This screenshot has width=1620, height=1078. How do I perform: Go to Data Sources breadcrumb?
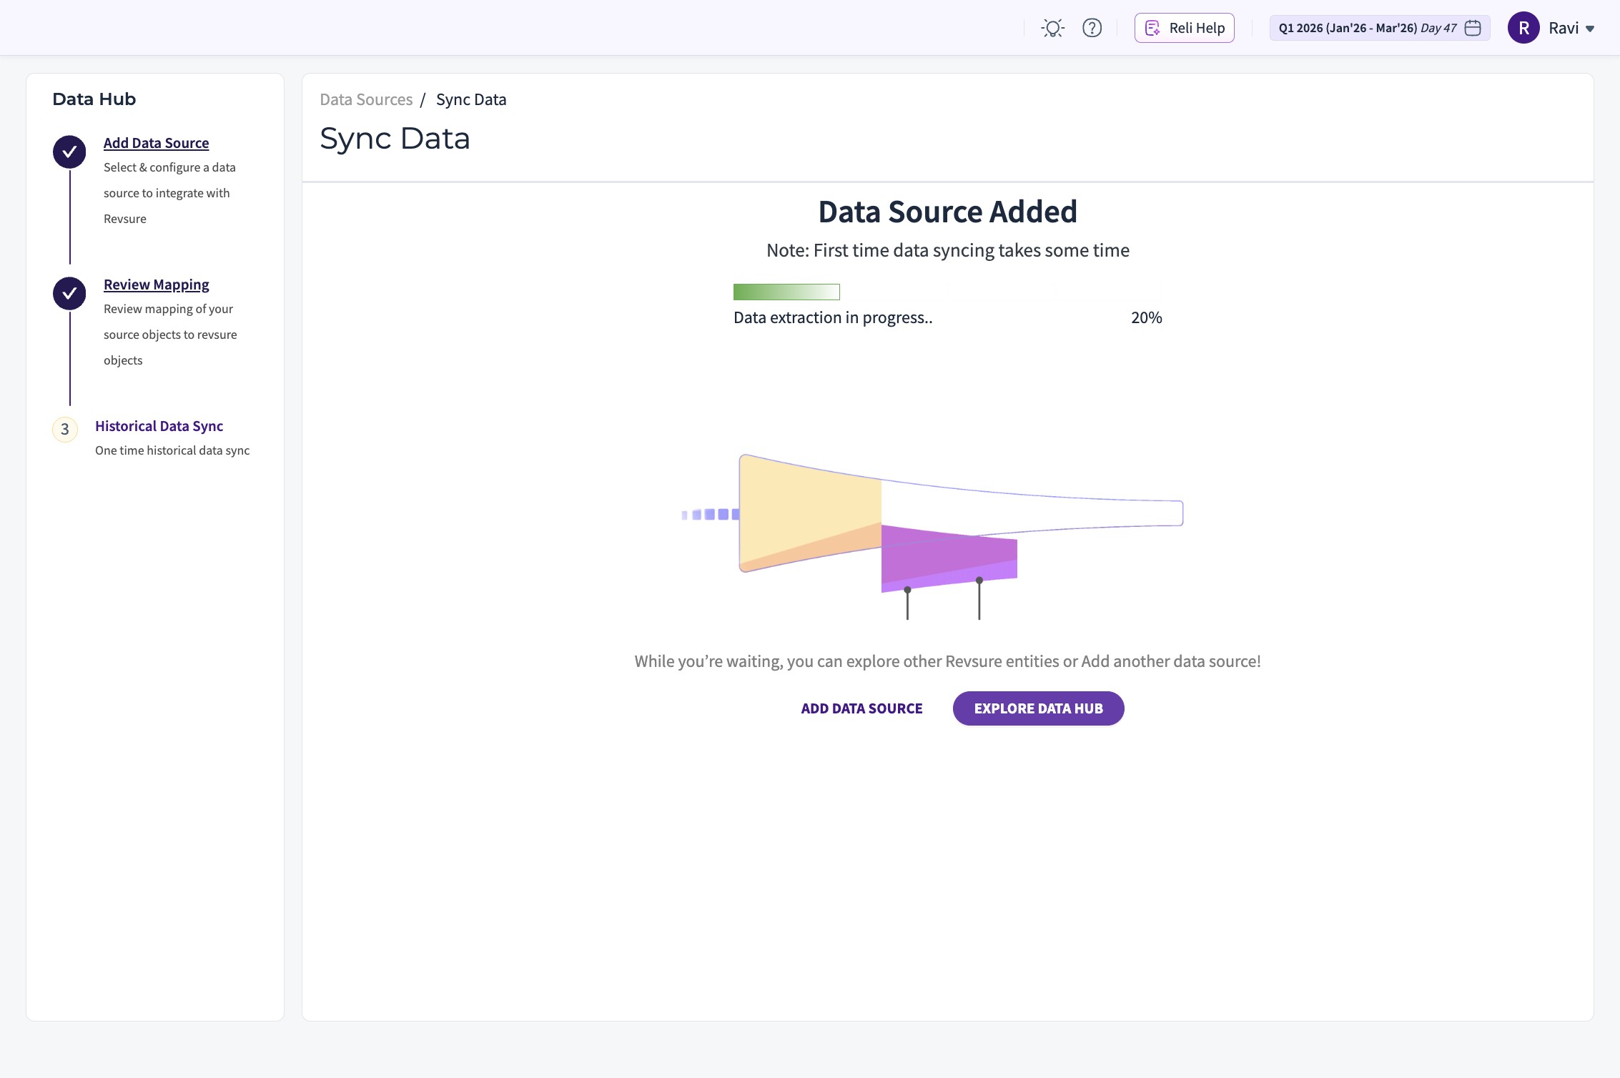tap(366, 99)
